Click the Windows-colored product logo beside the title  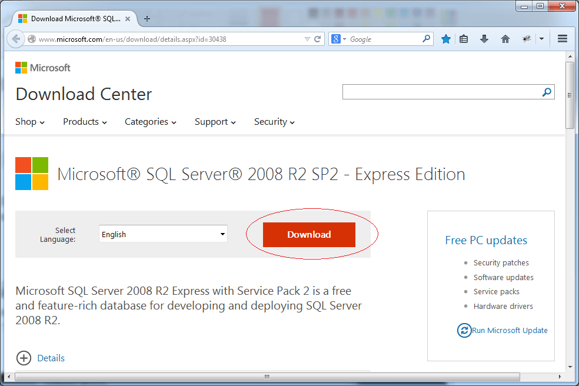(32, 174)
